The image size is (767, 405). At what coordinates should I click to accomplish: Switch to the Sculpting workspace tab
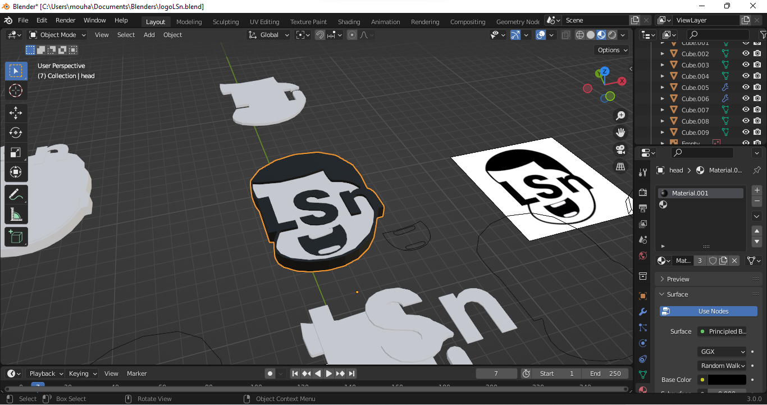[x=226, y=22]
